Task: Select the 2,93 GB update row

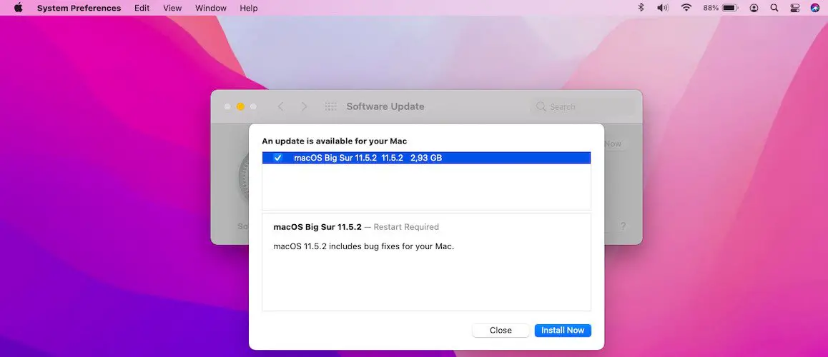Action: click(425, 158)
